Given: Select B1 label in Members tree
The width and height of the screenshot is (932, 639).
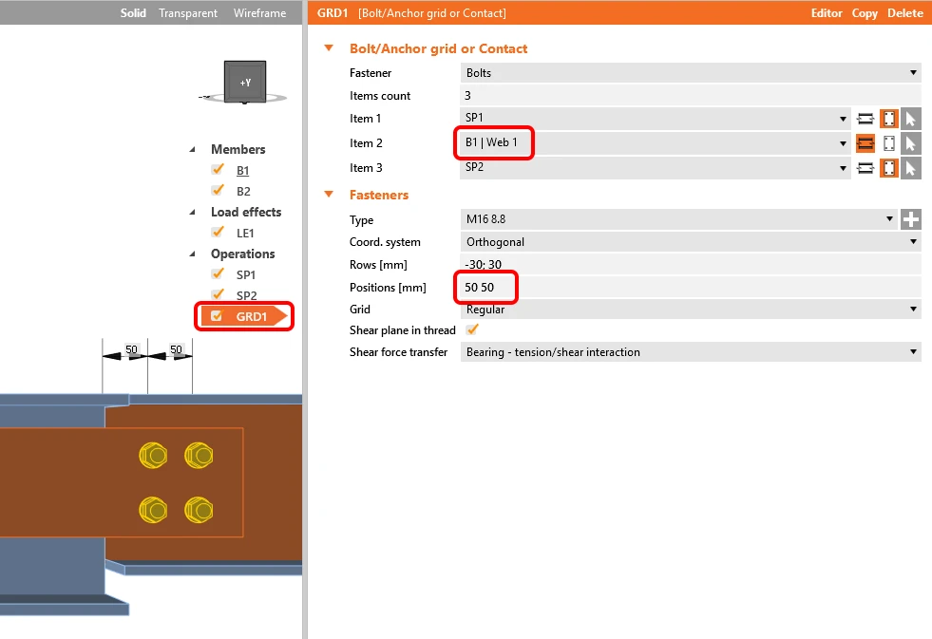Looking at the screenshot, I should (x=242, y=171).
